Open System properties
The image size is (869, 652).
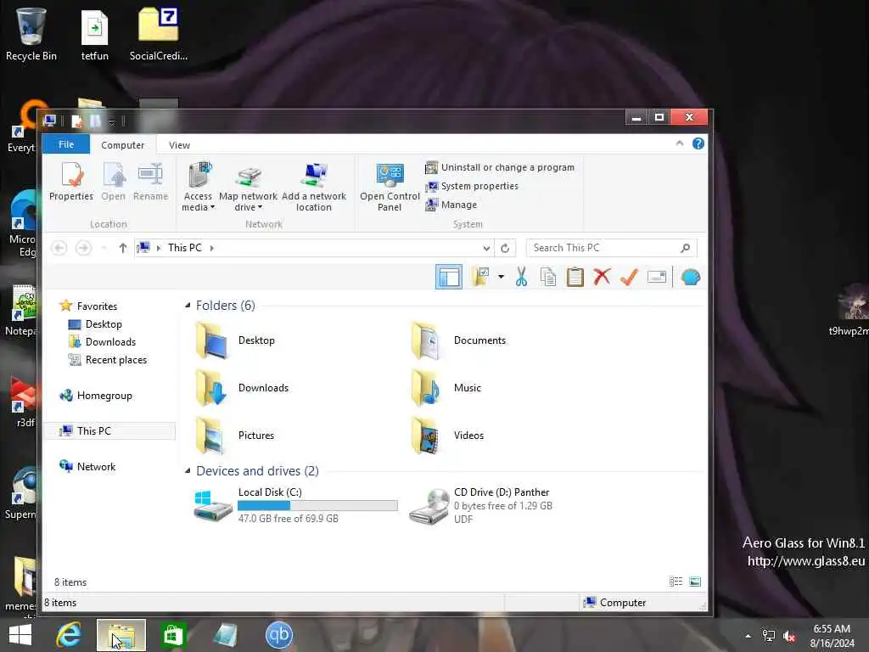tap(472, 186)
